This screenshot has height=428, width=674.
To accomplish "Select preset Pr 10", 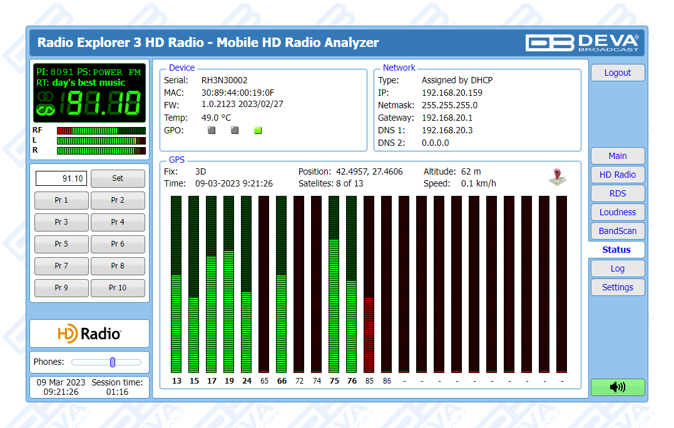I will point(118,288).
